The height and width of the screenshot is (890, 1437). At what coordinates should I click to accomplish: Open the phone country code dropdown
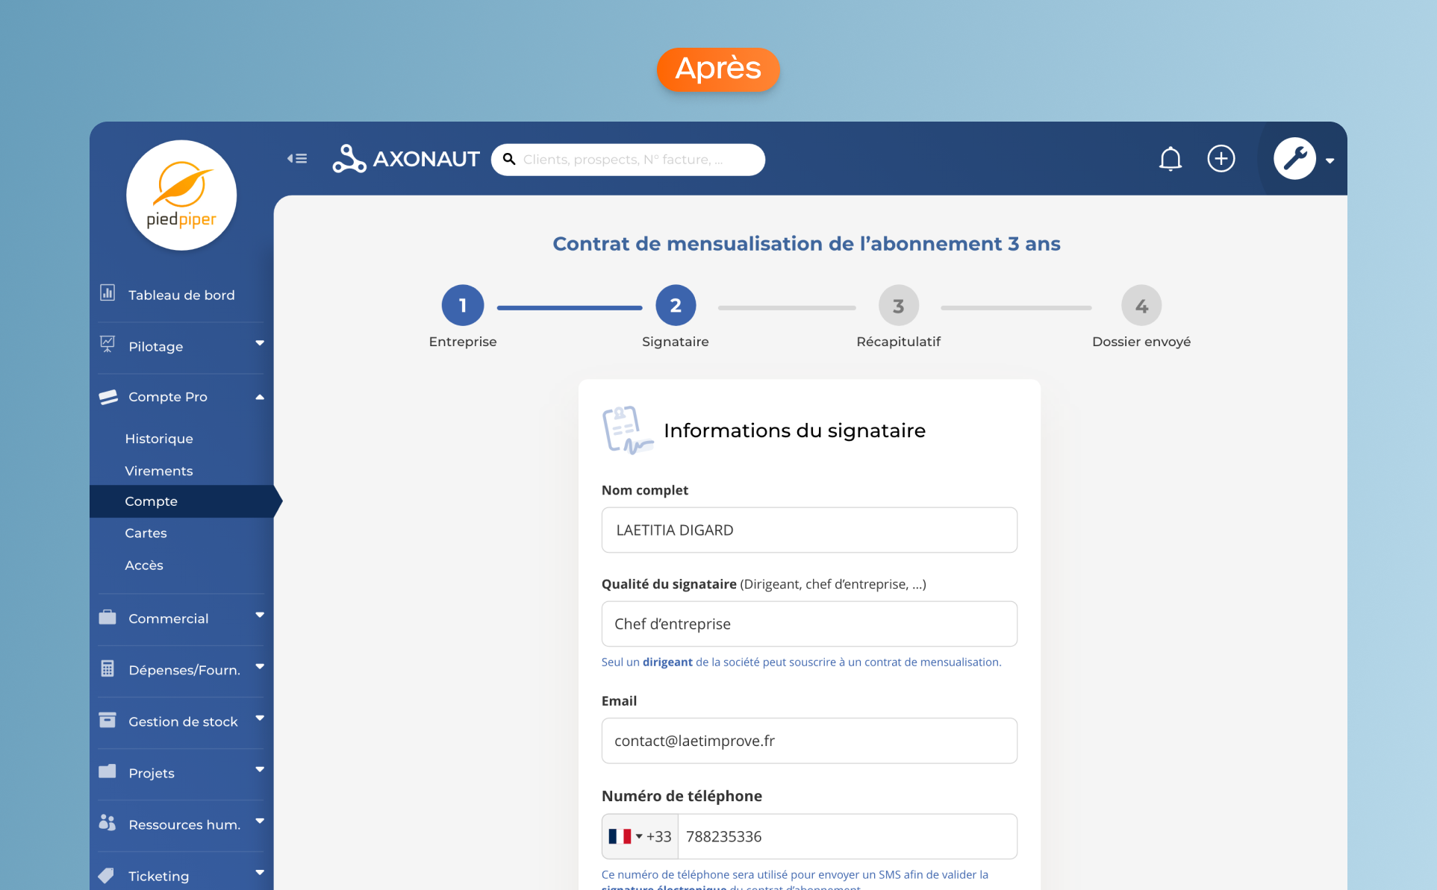coord(638,836)
